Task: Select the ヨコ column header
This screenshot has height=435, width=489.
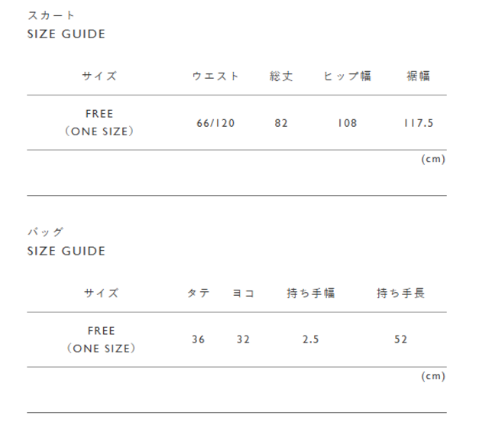Action: point(243,293)
